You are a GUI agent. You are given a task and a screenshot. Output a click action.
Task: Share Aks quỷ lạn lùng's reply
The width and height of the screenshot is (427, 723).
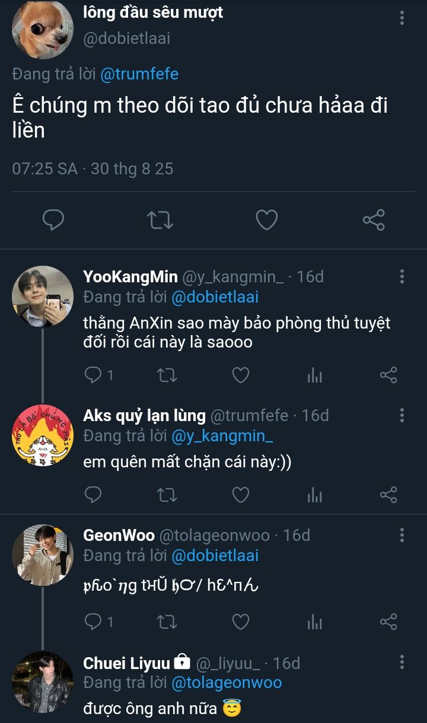point(388,494)
